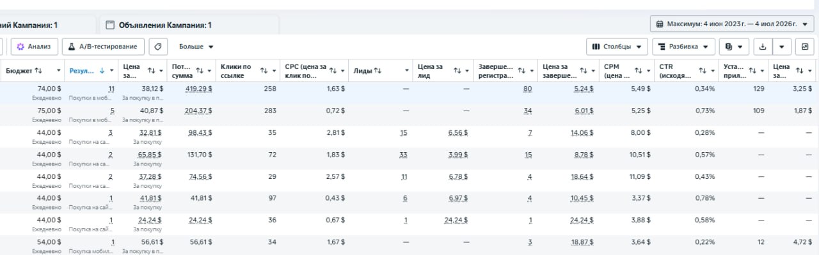This screenshot has width=819, height=255.
Task: Sort by Цена за заверше... sort icon
Action: pos(584,70)
